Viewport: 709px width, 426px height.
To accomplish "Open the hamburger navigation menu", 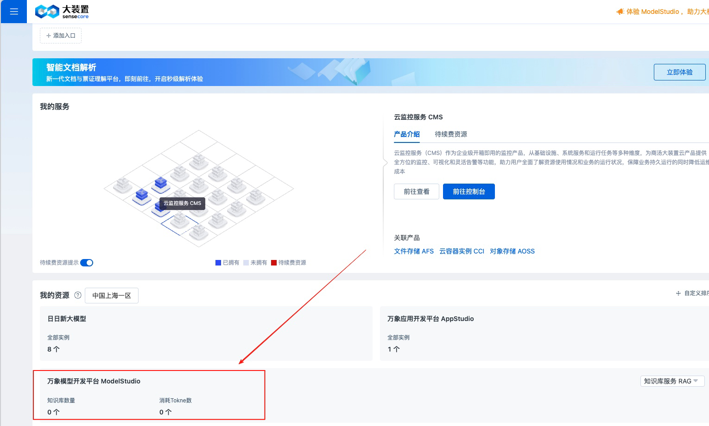I will click(x=13, y=12).
